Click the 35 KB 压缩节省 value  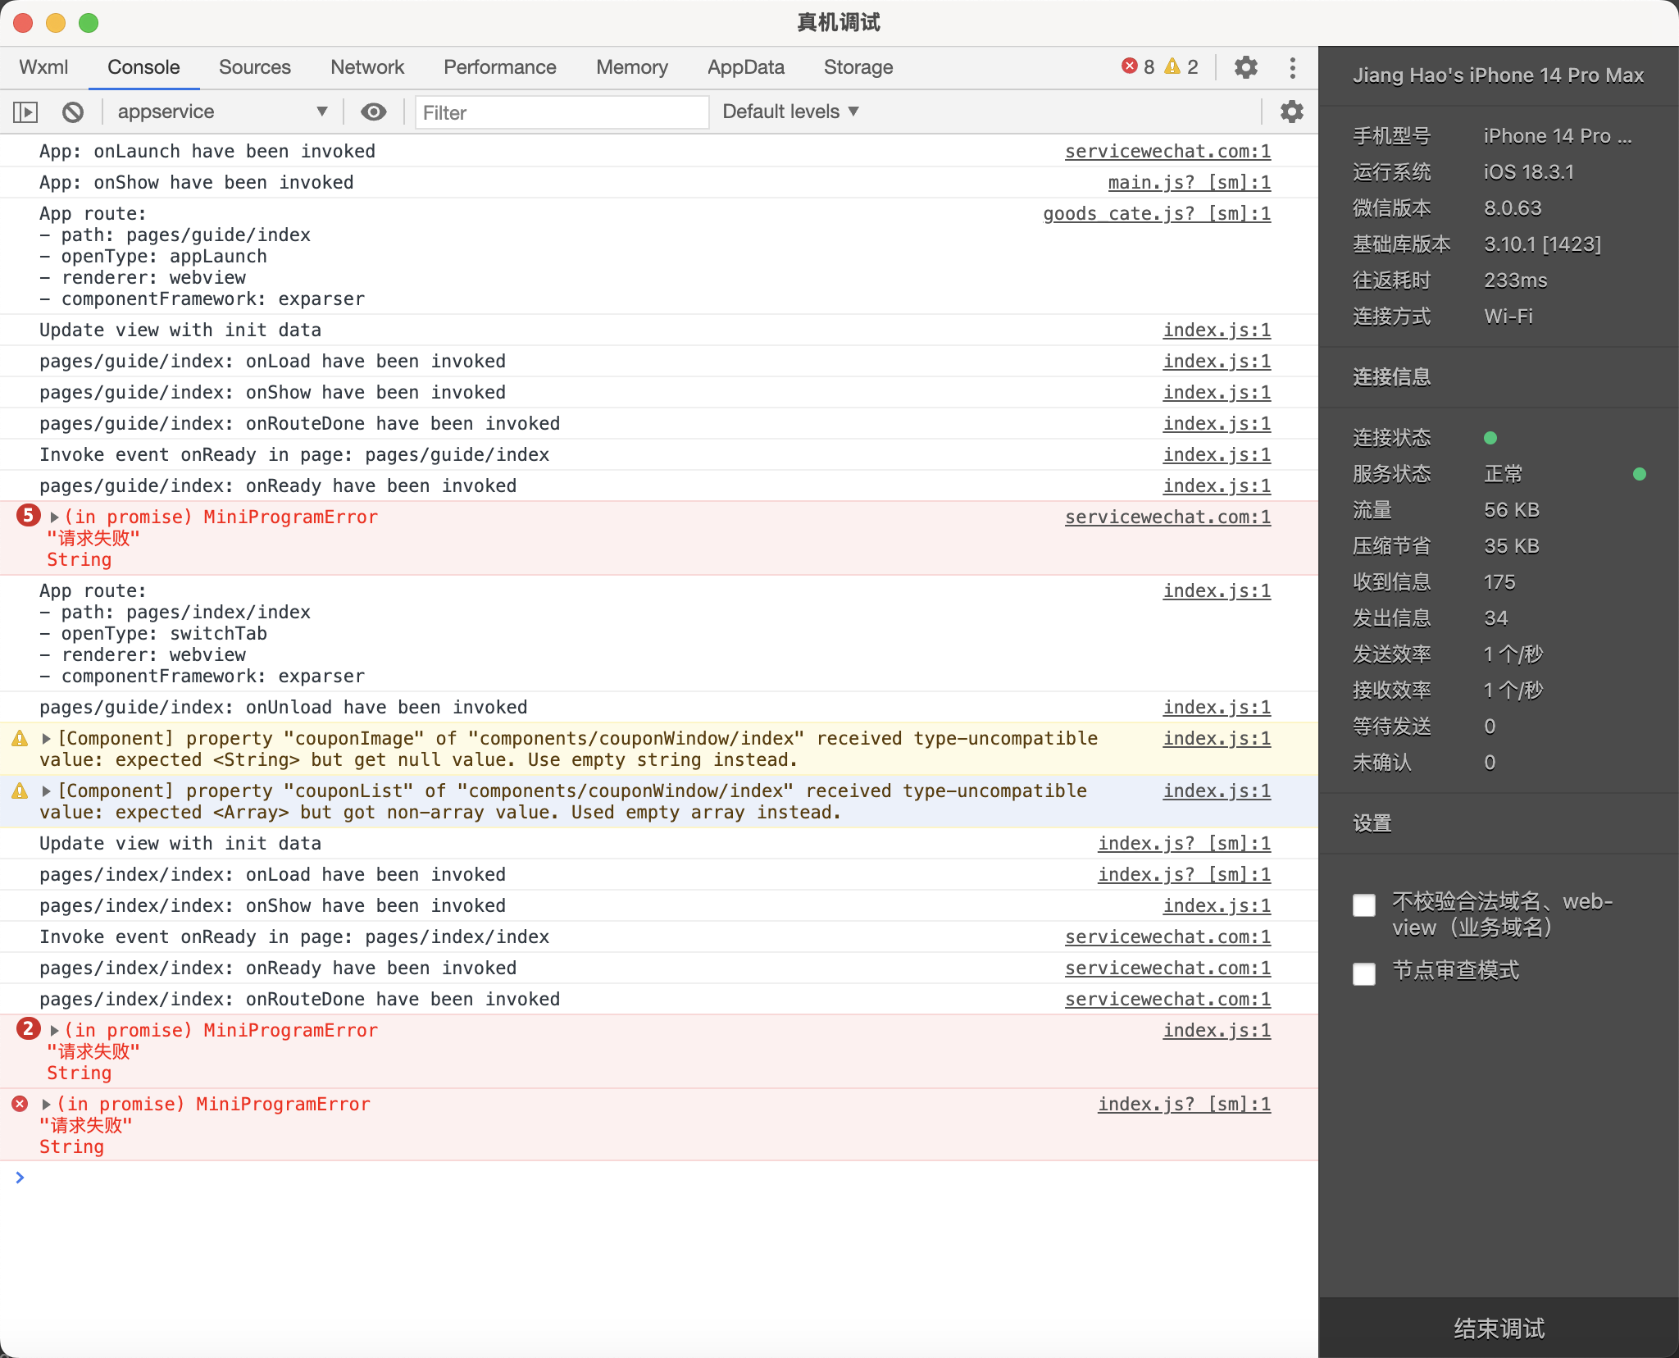click(1511, 546)
